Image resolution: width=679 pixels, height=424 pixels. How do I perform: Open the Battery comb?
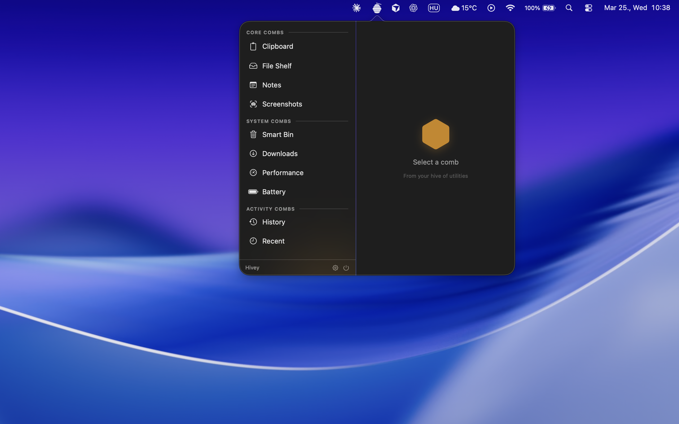(273, 192)
